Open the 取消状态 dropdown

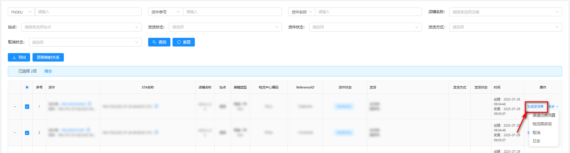pos(85,42)
